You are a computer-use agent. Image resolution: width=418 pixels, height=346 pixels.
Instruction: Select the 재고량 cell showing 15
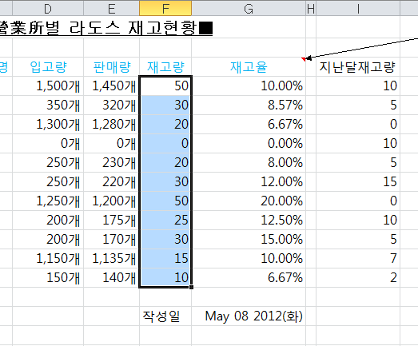[x=165, y=259]
